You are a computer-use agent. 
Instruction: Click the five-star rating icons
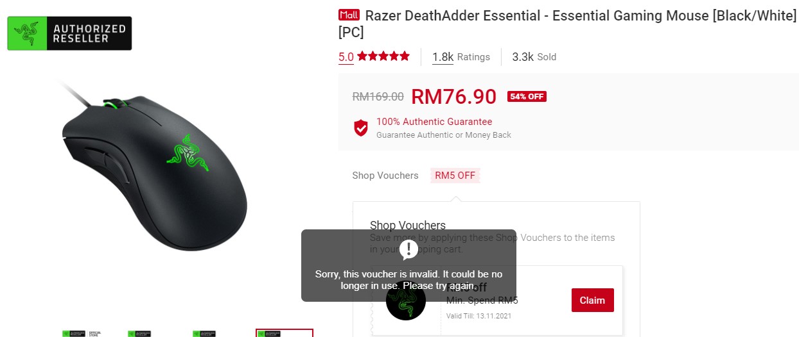383,56
